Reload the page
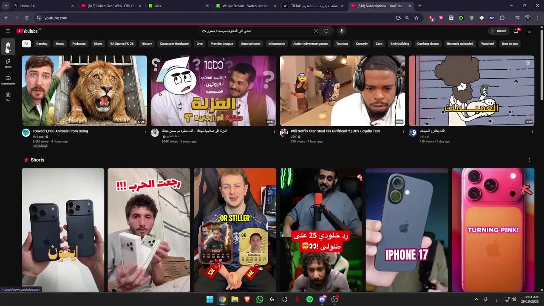 coord(26,18)
